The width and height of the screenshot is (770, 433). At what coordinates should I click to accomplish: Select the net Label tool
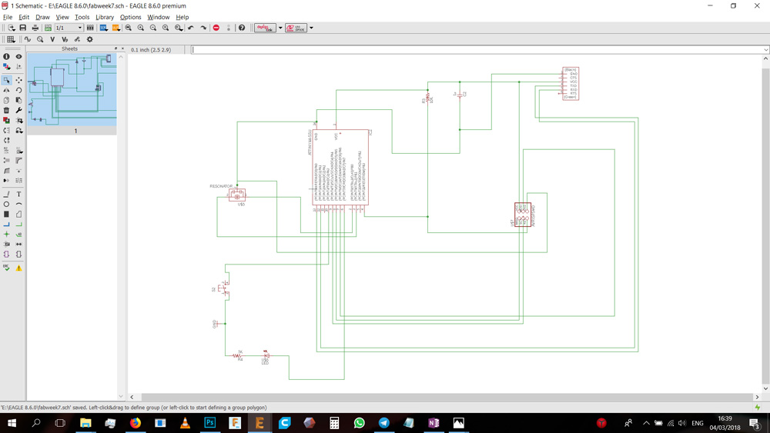[x=18, y=235]
